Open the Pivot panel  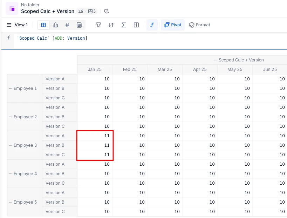pyautogui.click(x=173, y=25)
